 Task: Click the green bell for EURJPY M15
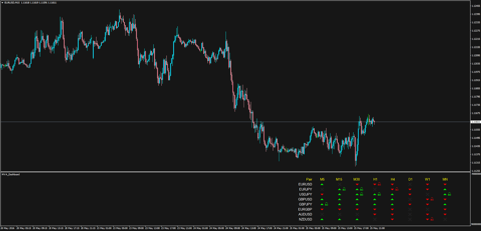tap(344, 189)
